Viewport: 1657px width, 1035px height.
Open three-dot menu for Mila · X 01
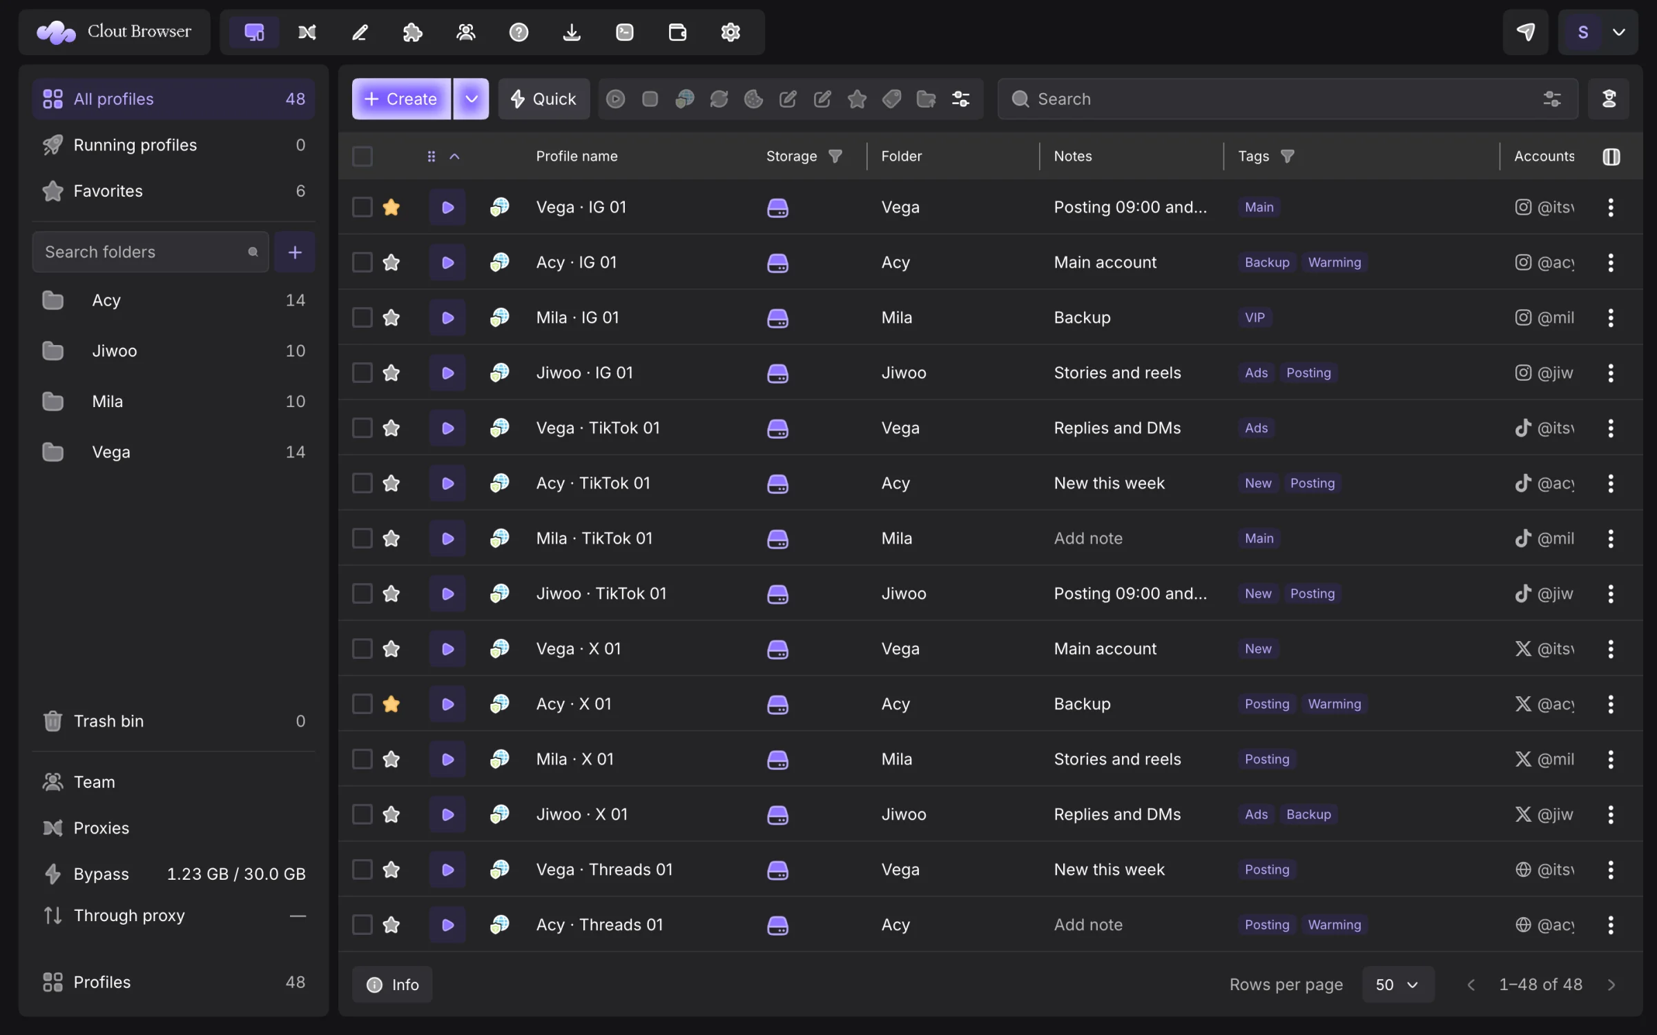click(1611, 759)
